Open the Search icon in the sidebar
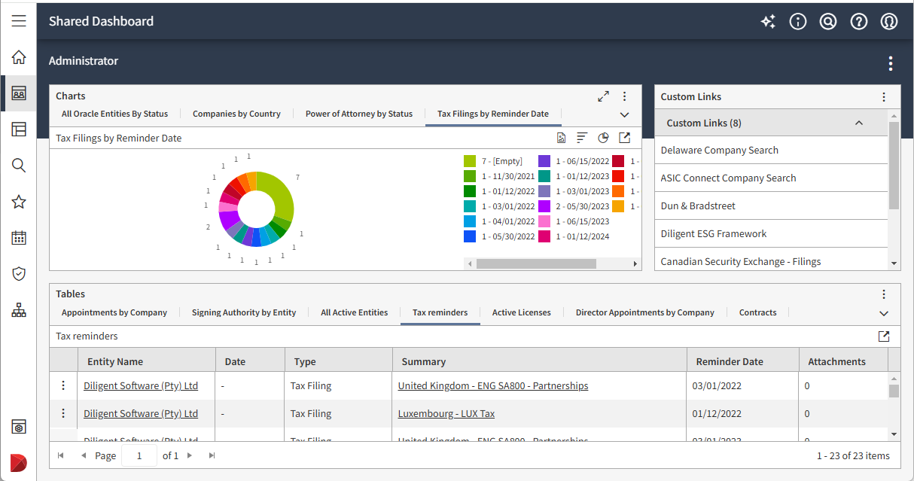914x481 pixels. (x=19, y=166)
